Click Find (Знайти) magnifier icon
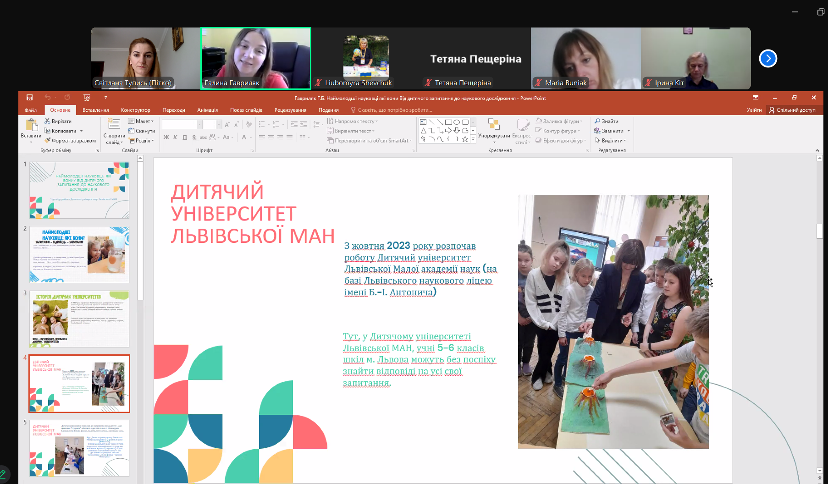The image size is (828, 484). [x=597, y=121]
